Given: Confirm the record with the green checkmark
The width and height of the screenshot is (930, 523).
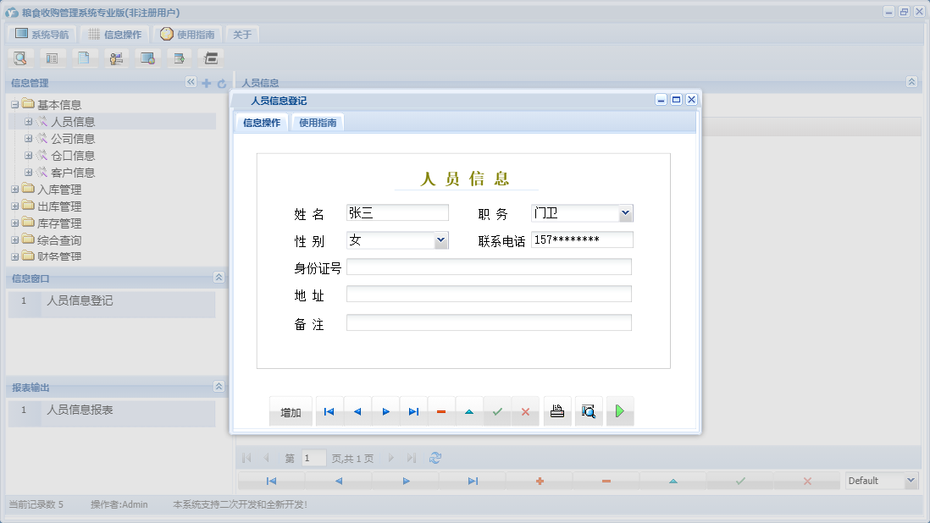Looking at the screenshot, I should coord(497,410).
